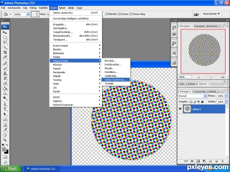
Task: Select the History Brush tool
Action: pos(5,78)
